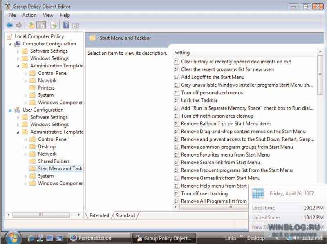Switch to the Personalization taskbar button

[x=98, y=238]
